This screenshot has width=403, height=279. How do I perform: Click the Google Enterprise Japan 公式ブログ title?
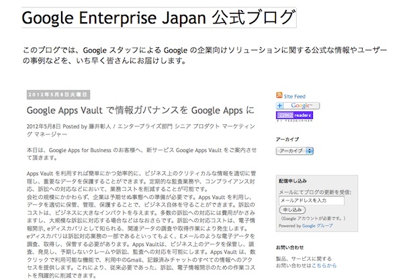(159, 17)
